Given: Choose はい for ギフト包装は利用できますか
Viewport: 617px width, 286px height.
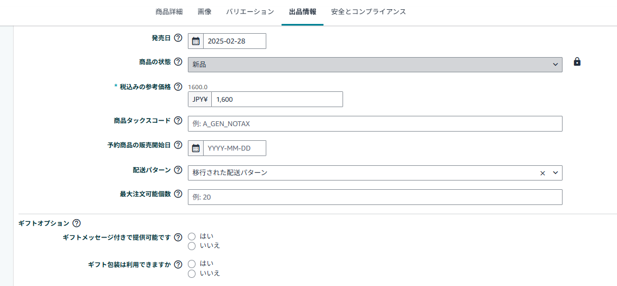Looking at the screenshot, I should (x=192, y=264).
